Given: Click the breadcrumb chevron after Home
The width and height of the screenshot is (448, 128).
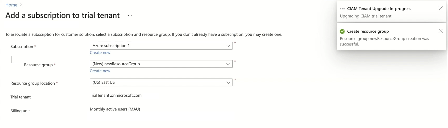Looking at the screenshot, I should tap(21, 5).
